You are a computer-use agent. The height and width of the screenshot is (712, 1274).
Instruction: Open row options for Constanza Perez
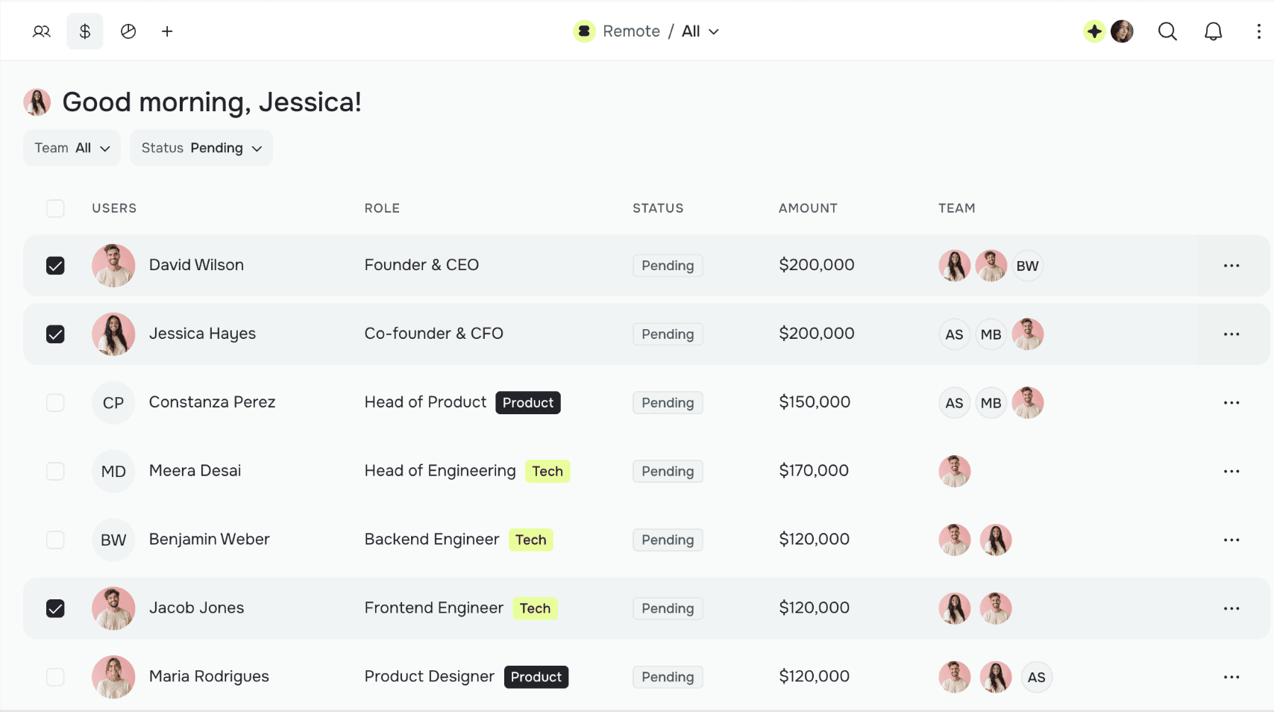[x=1231, y=403]
